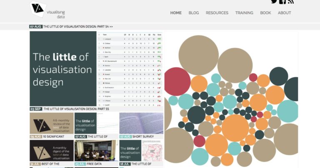Image resolution: width=320 pixels, height=168 pixels.
Task: Open 'The Little of Visualisation Design: Part 55' link
Action: (76, 109)
